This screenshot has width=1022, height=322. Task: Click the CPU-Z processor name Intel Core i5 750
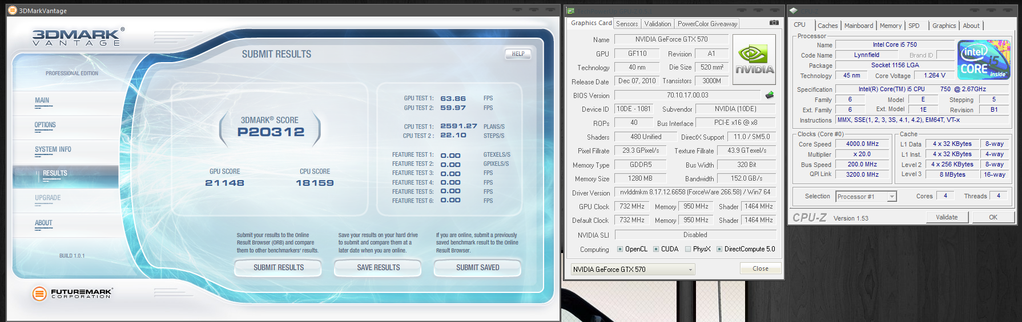click(x=895, y=44)
